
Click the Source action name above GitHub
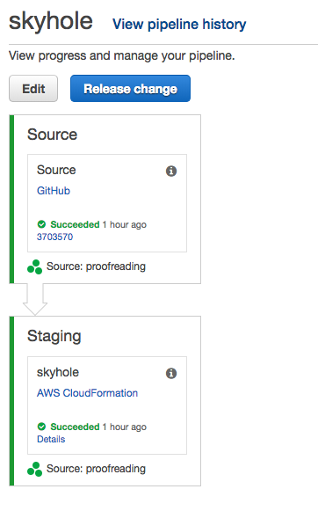[x=56, y=170]
